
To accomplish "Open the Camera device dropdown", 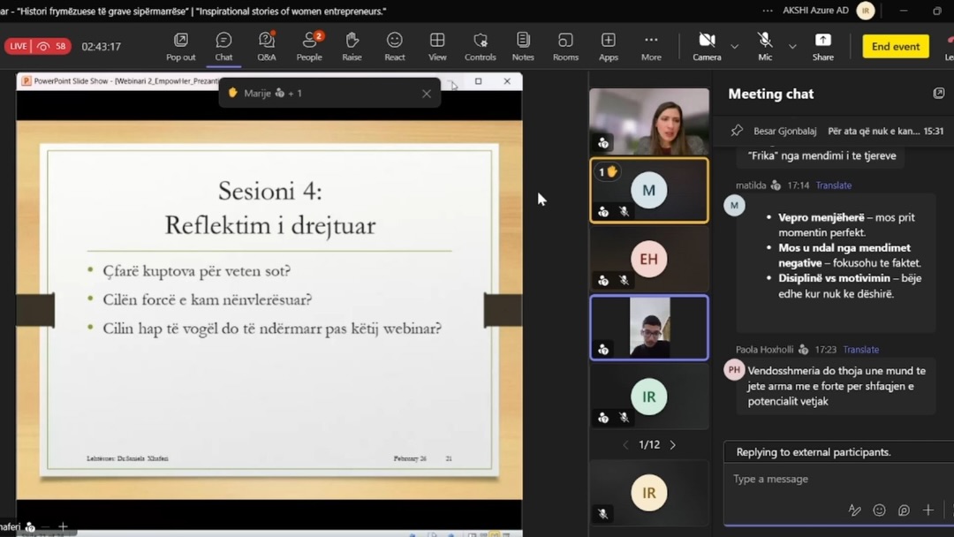I will pos(731,46).
